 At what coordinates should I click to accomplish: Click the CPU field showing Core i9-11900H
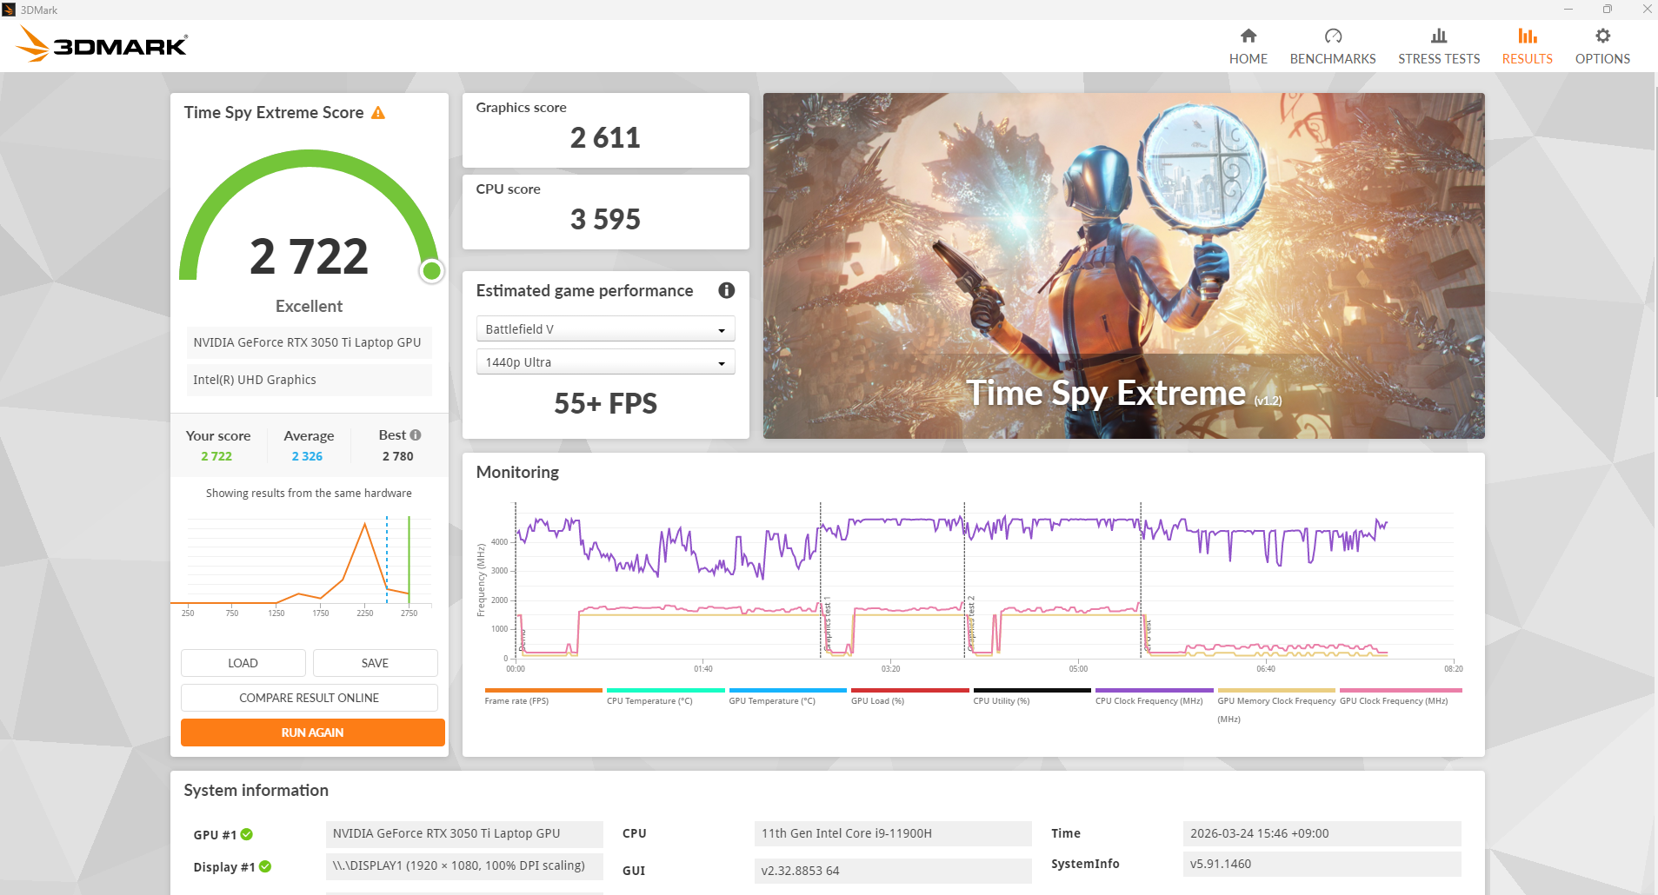(893, 833)
